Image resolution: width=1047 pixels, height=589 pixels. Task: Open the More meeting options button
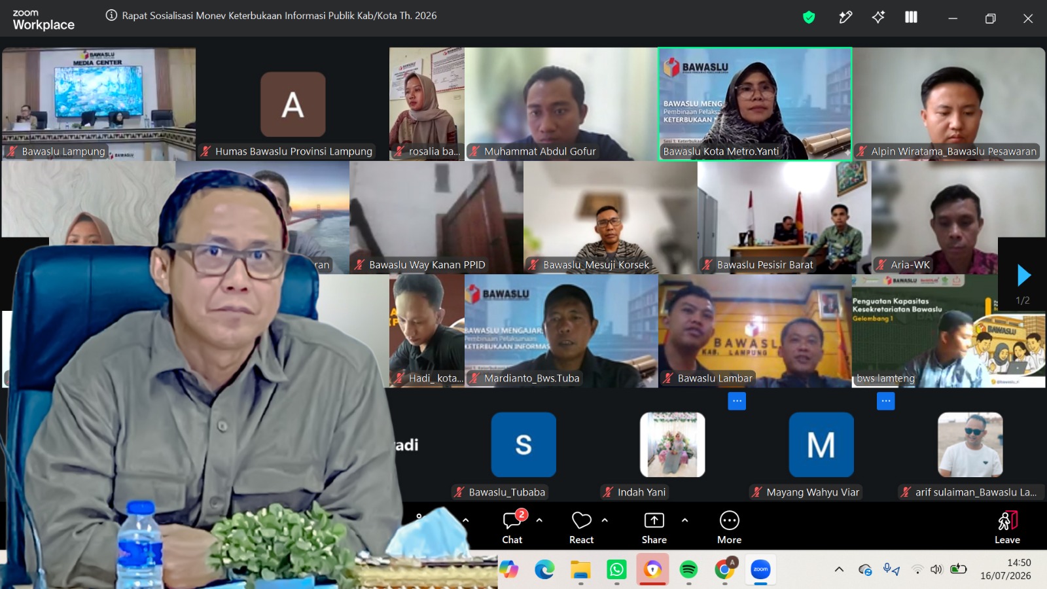tap(729, 527)
